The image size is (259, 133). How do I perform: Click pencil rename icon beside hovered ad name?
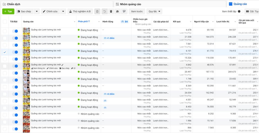(x=62, y=65)
